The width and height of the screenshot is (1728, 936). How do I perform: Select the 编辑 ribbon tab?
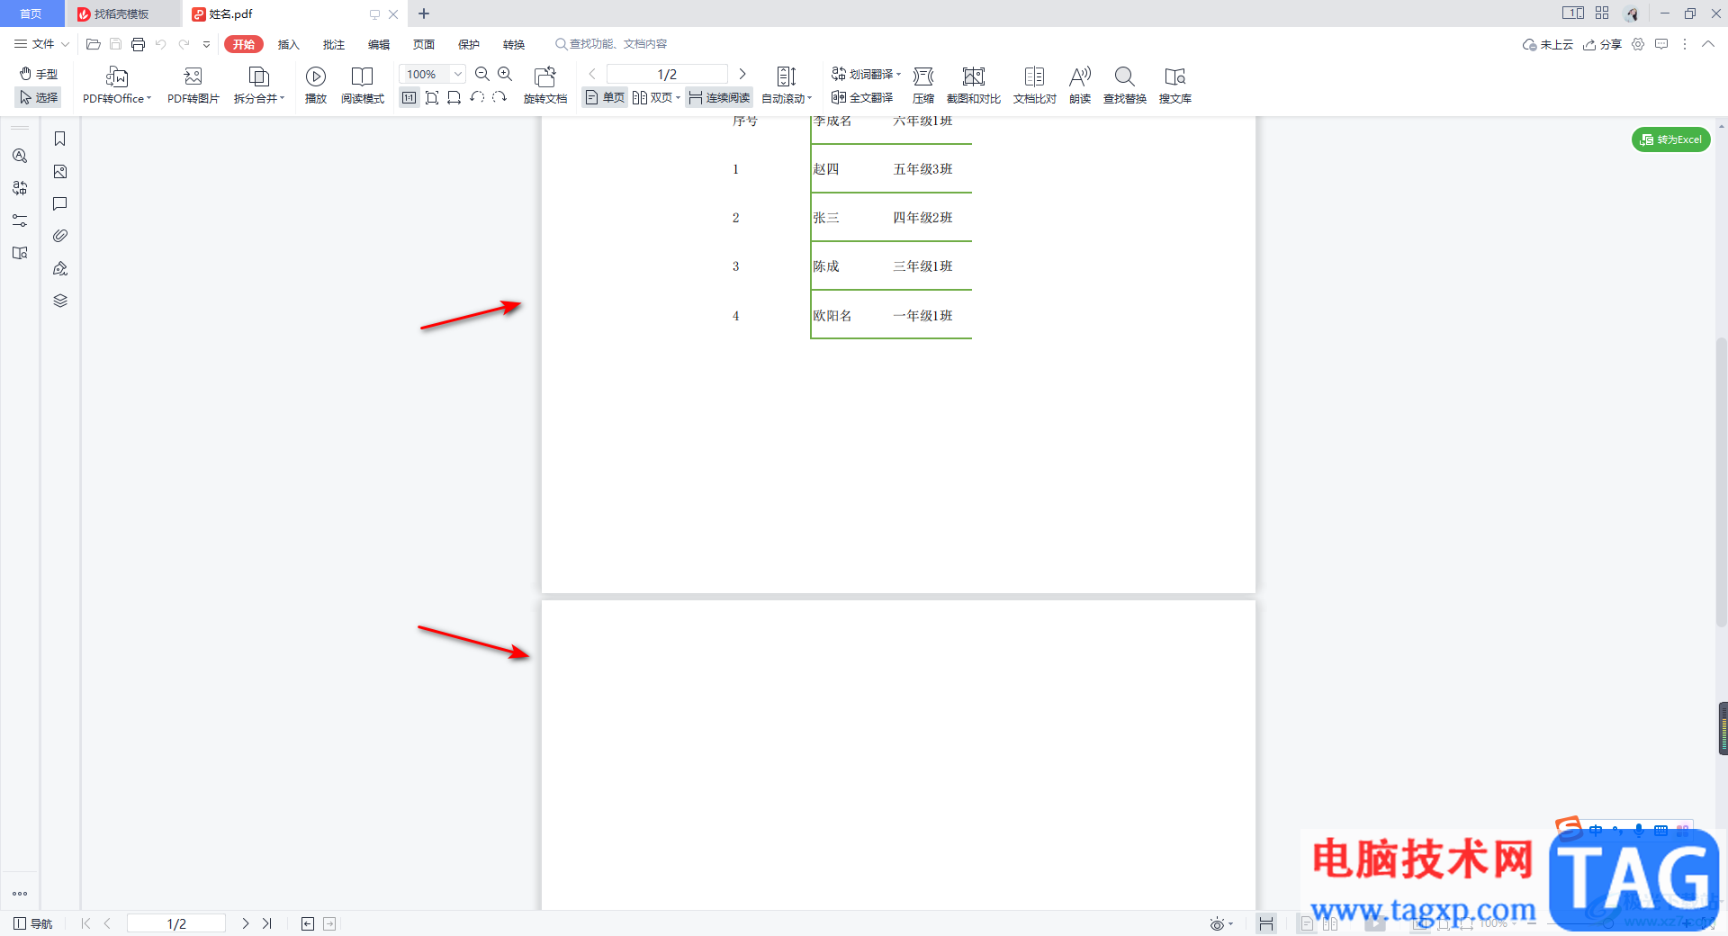click(x=379, y=44)
